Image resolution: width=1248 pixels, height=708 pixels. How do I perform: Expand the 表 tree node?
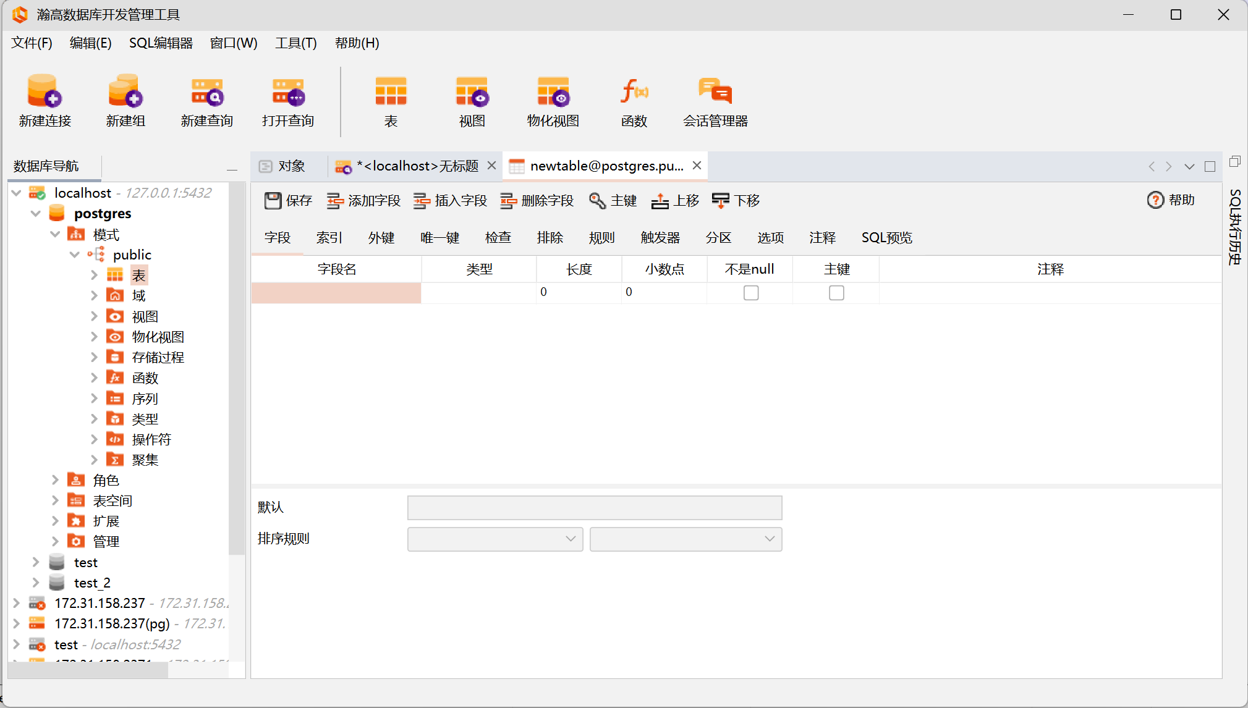tap(94, 276)
